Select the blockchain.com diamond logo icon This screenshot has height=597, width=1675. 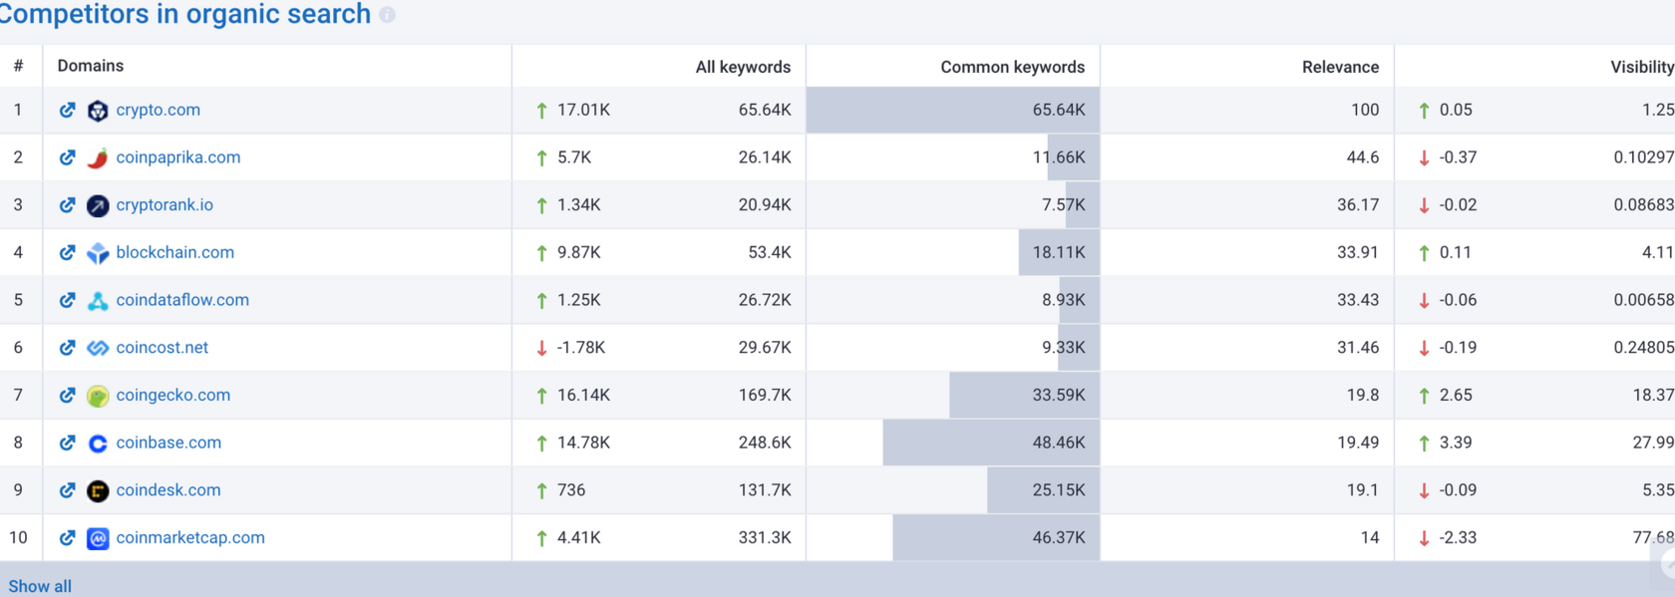pos(97,252)
